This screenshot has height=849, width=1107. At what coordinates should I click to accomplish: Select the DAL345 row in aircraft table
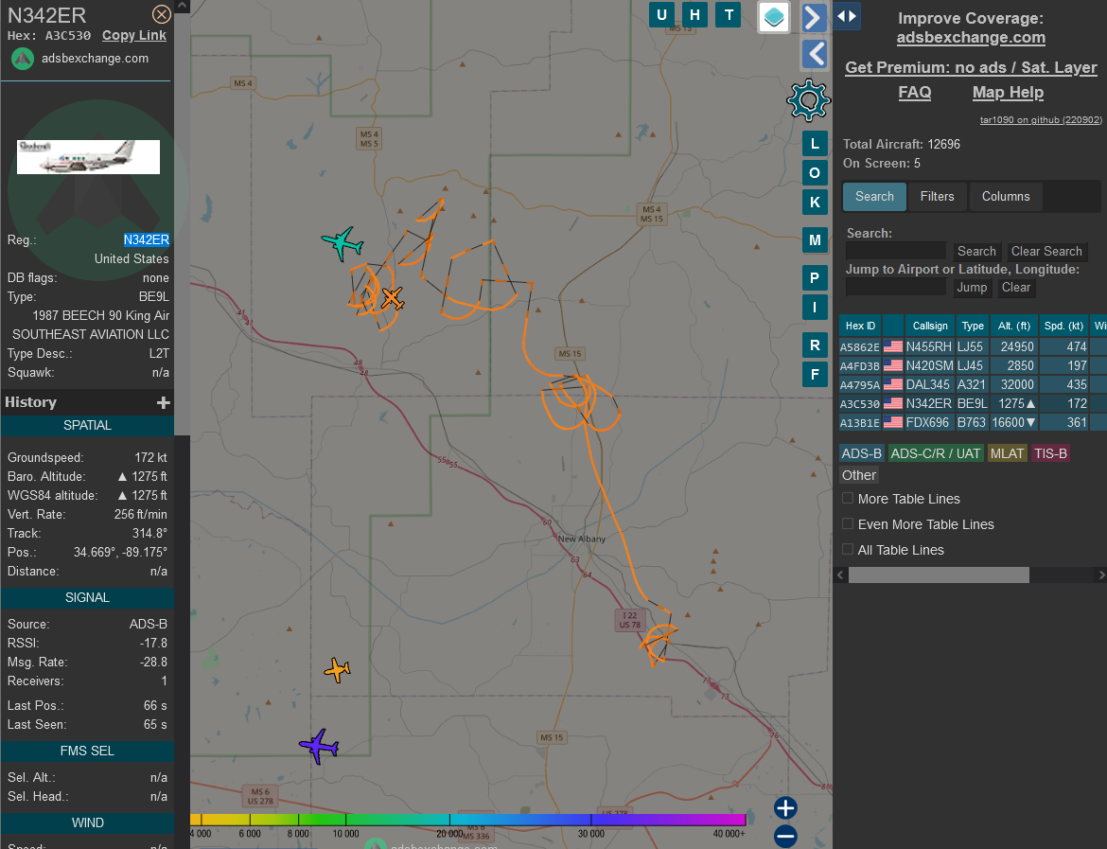point(973,385)
